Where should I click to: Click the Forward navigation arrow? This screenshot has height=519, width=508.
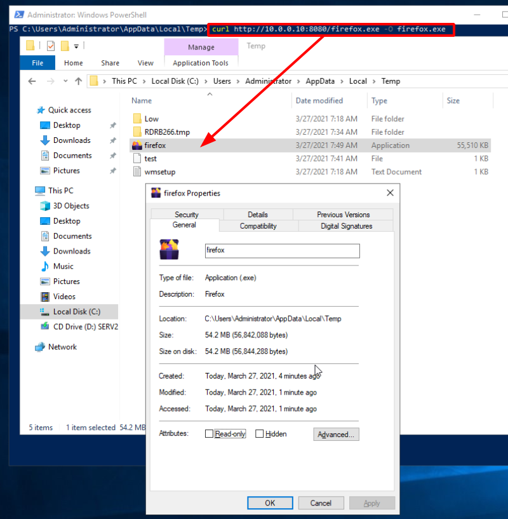50,81
